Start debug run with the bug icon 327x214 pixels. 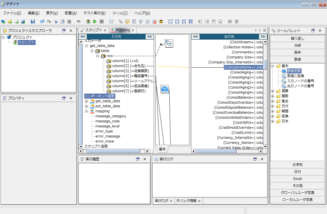(x=88, y=22)
